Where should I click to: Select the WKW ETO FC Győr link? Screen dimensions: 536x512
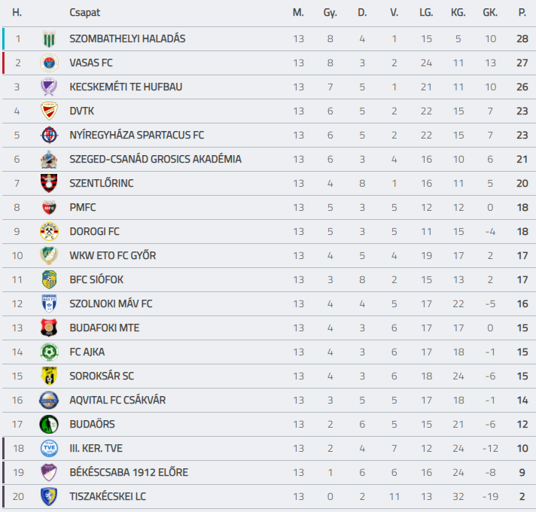pyautogui.click(x=113, y=256)
